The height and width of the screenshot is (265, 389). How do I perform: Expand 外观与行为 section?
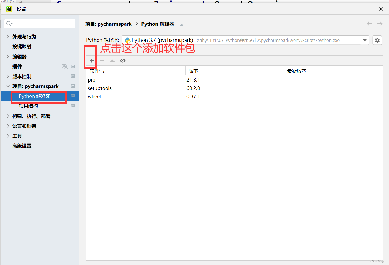[x=8, y=37]
